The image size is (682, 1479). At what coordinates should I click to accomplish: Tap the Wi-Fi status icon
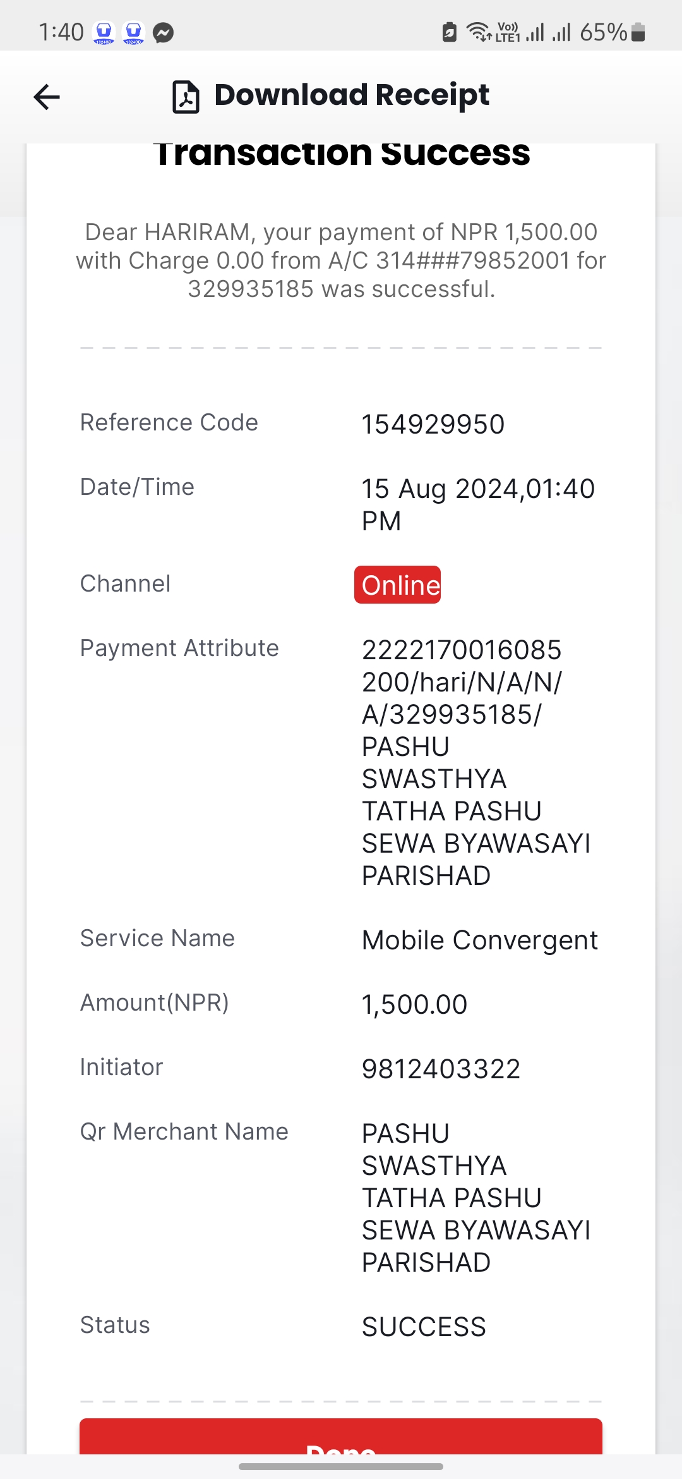479,32
